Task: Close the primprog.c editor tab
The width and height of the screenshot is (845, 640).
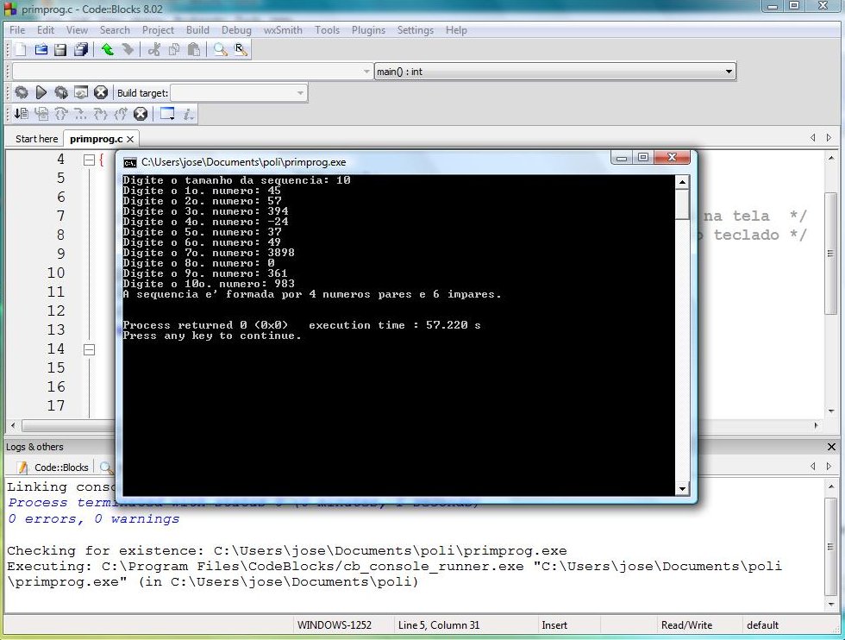Action: pos(130,139)
